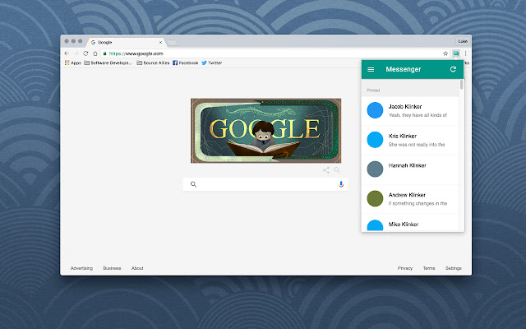
Task: Open the Twitter bookmark
Action: [x=212, y=63]
